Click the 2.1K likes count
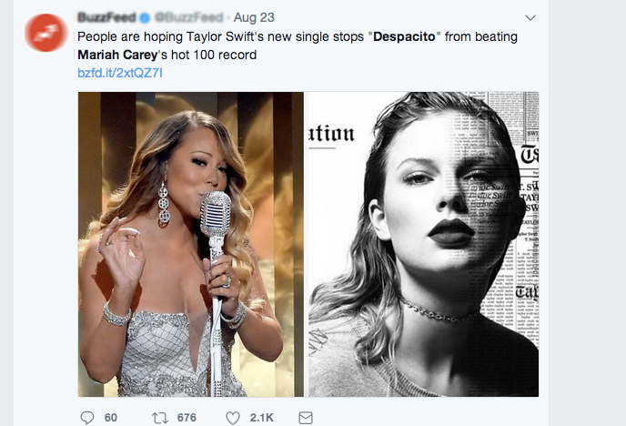The height and width of the screenshot is (426, 626). [x=261, y=417]
